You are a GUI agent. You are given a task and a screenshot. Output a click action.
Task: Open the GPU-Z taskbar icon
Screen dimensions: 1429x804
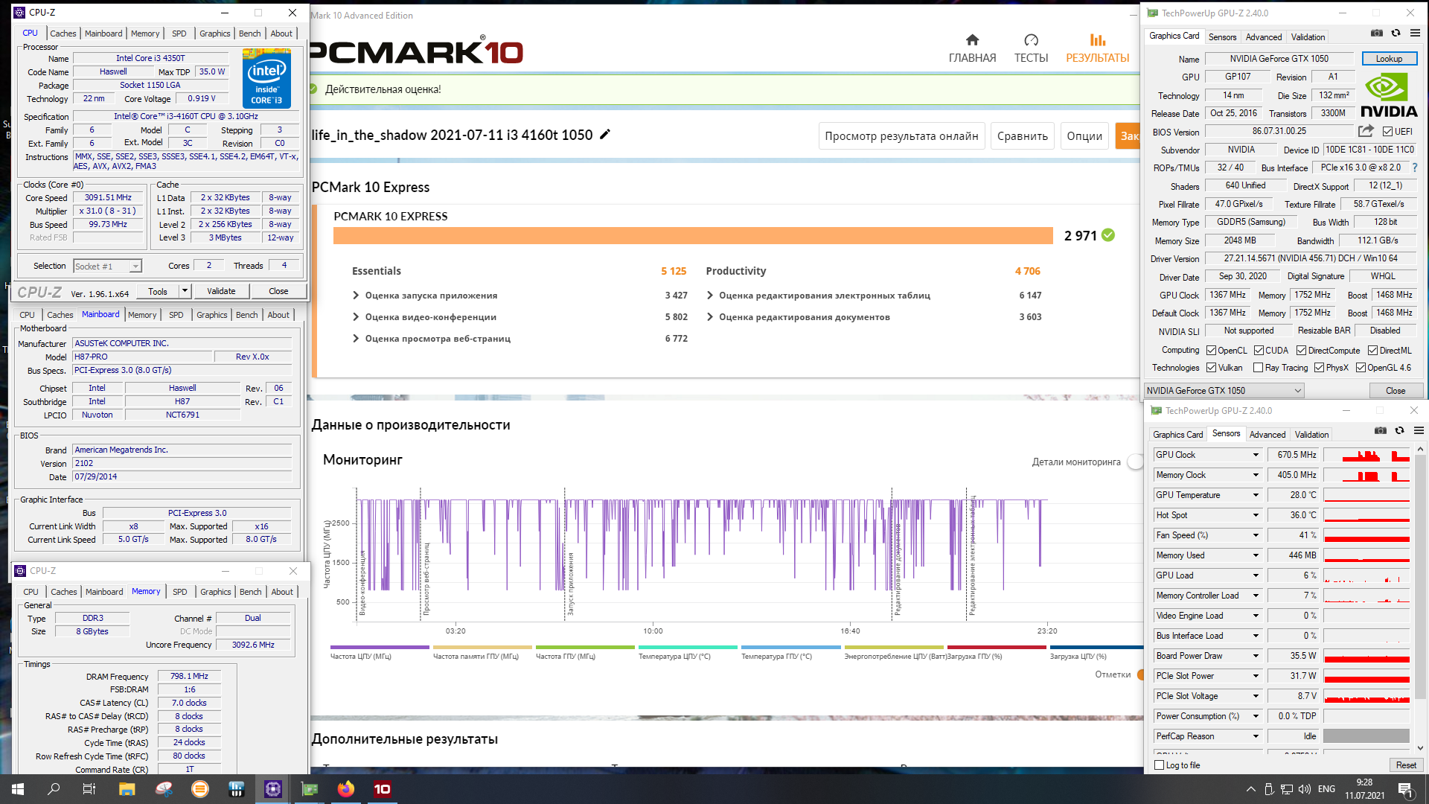(x=309, y=789)
